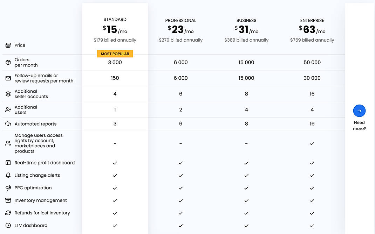Click the MOST POPULAR badge
This screenshot has width=375, height=234.
pyautogui.click(x=115, y=54)
